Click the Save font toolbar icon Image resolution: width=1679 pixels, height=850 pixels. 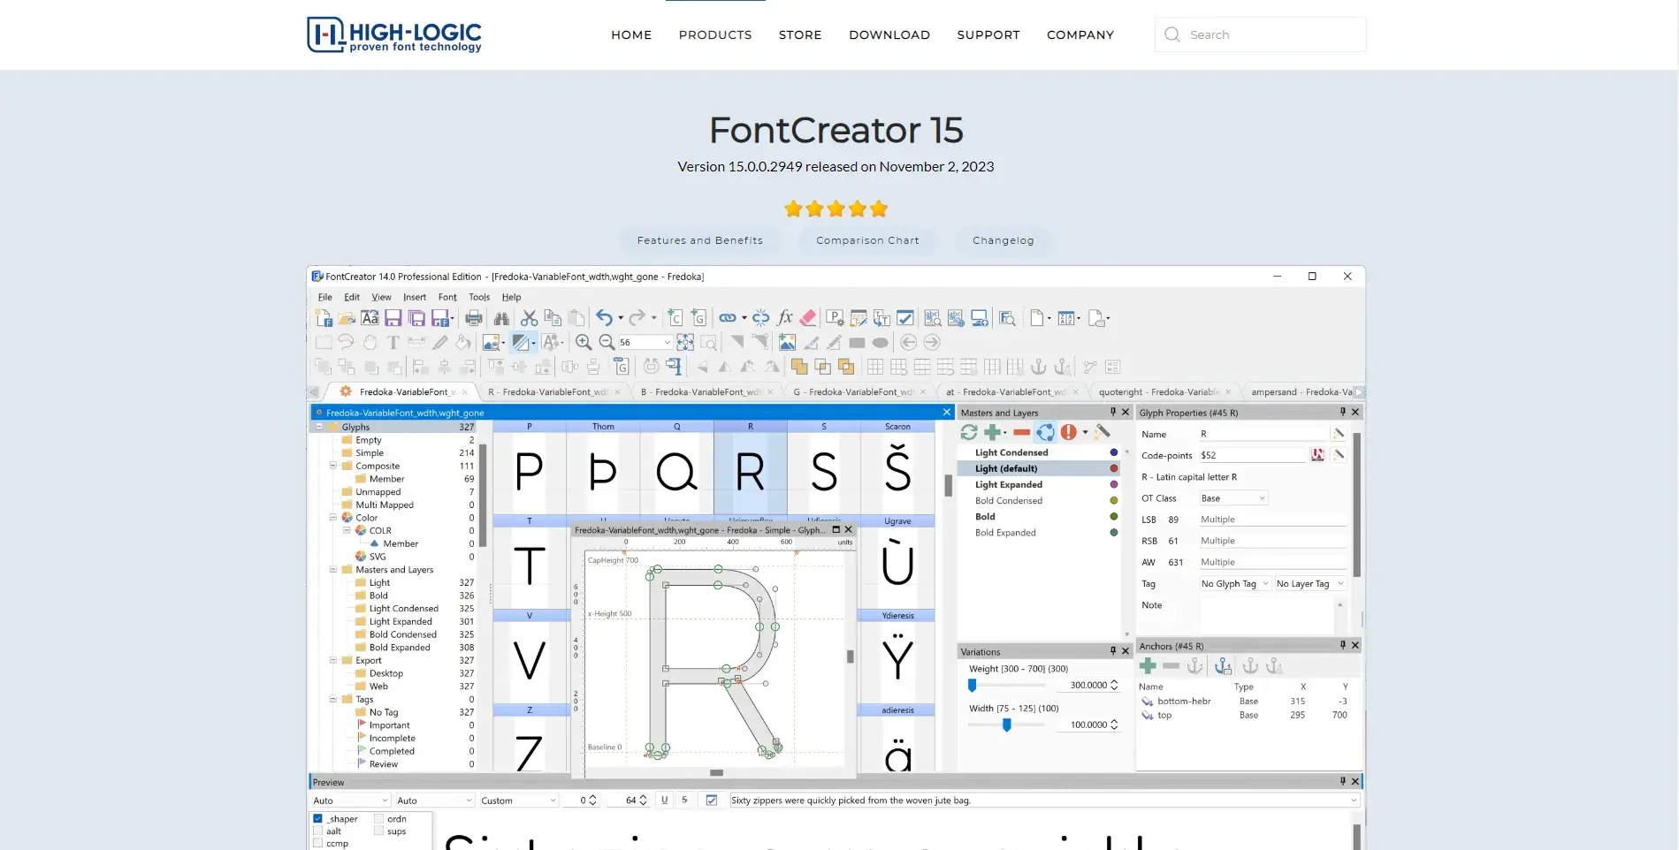[393, 318]
